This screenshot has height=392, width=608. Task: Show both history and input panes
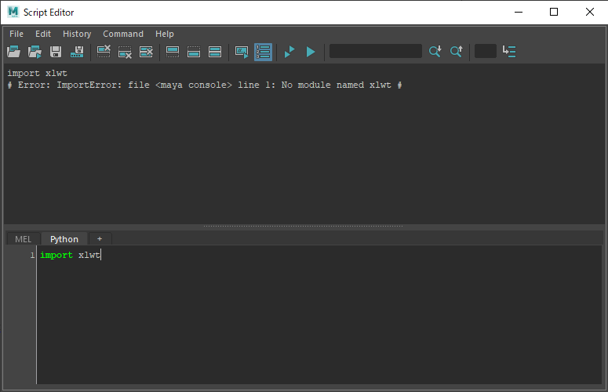[x=215, y=52]
